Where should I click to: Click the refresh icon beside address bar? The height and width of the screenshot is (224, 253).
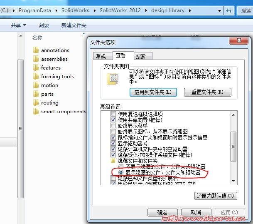pos(229,11)
